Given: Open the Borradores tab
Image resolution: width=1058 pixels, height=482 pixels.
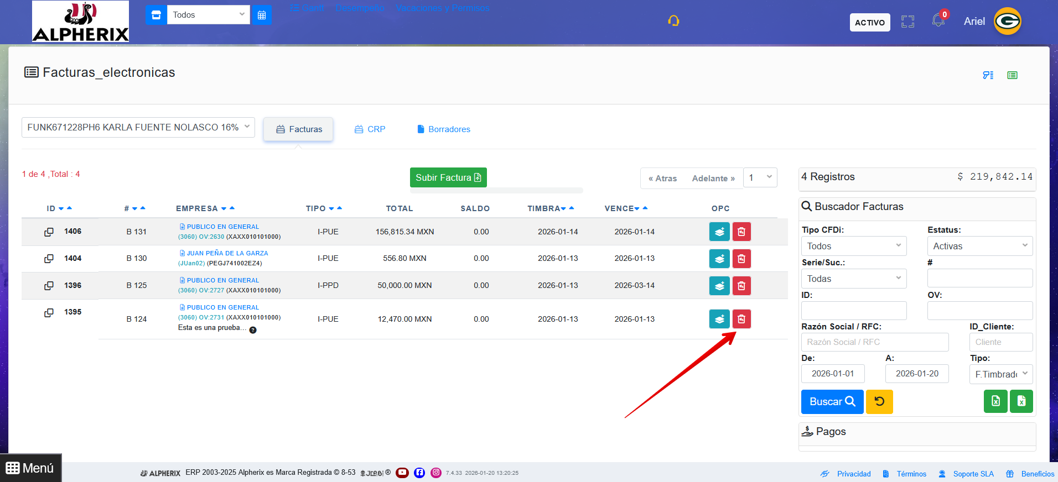Looking at the screenshot, I should click(x=444, y=129).
